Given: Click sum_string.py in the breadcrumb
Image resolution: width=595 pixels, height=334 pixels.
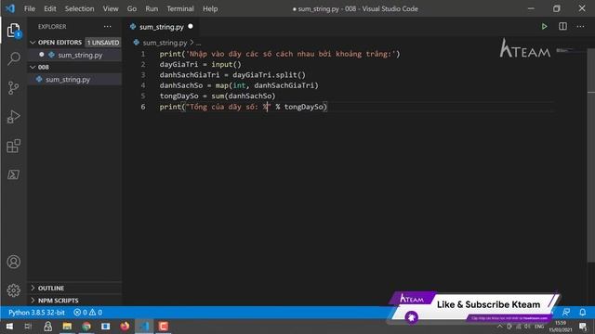Looking at the screenshot, I should (x=165, y=43).
